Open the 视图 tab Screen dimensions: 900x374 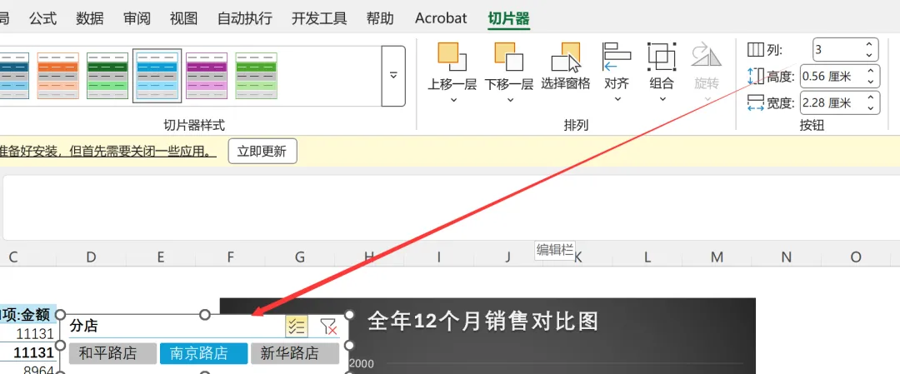click(183, 18)
